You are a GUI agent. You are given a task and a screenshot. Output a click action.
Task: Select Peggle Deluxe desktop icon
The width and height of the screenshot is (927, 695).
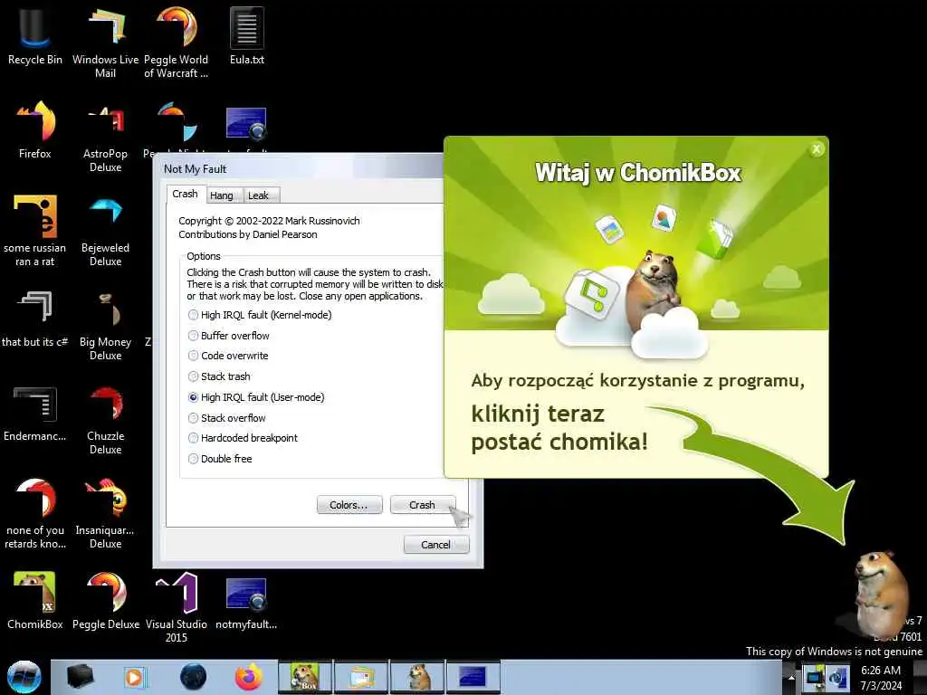click(x=105, y=600)
